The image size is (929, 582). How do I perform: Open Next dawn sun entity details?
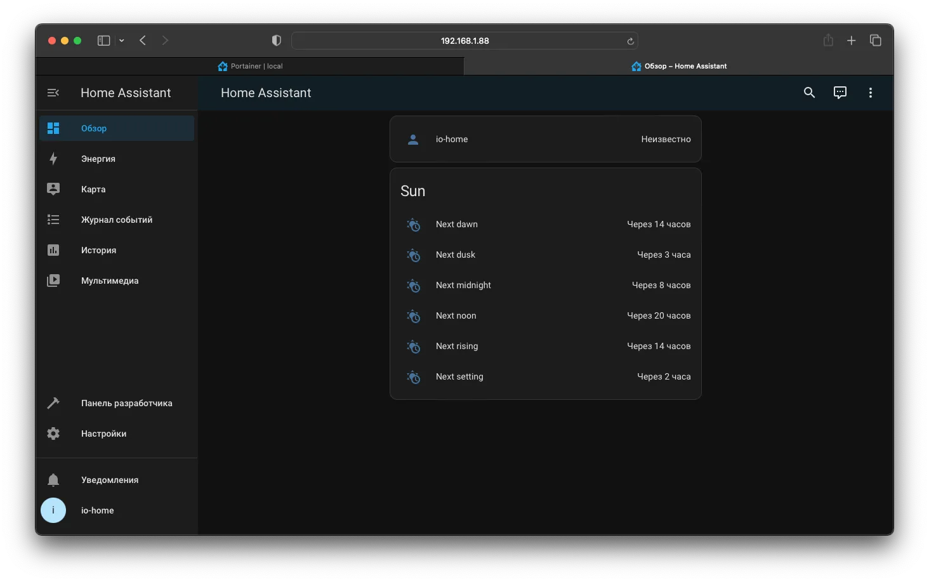[x=546, y=224]
